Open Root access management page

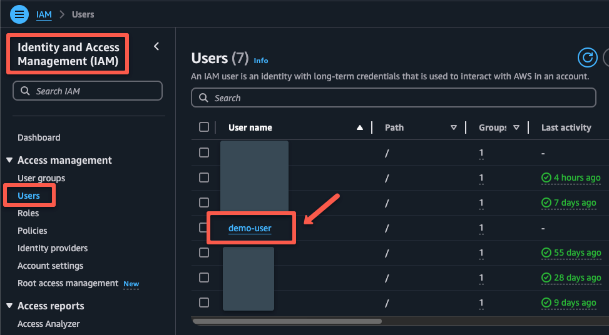(x=68, y=283)
